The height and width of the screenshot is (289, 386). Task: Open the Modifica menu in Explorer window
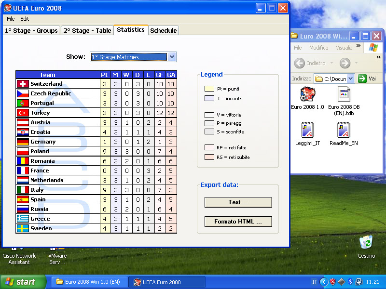pos(319,48)
